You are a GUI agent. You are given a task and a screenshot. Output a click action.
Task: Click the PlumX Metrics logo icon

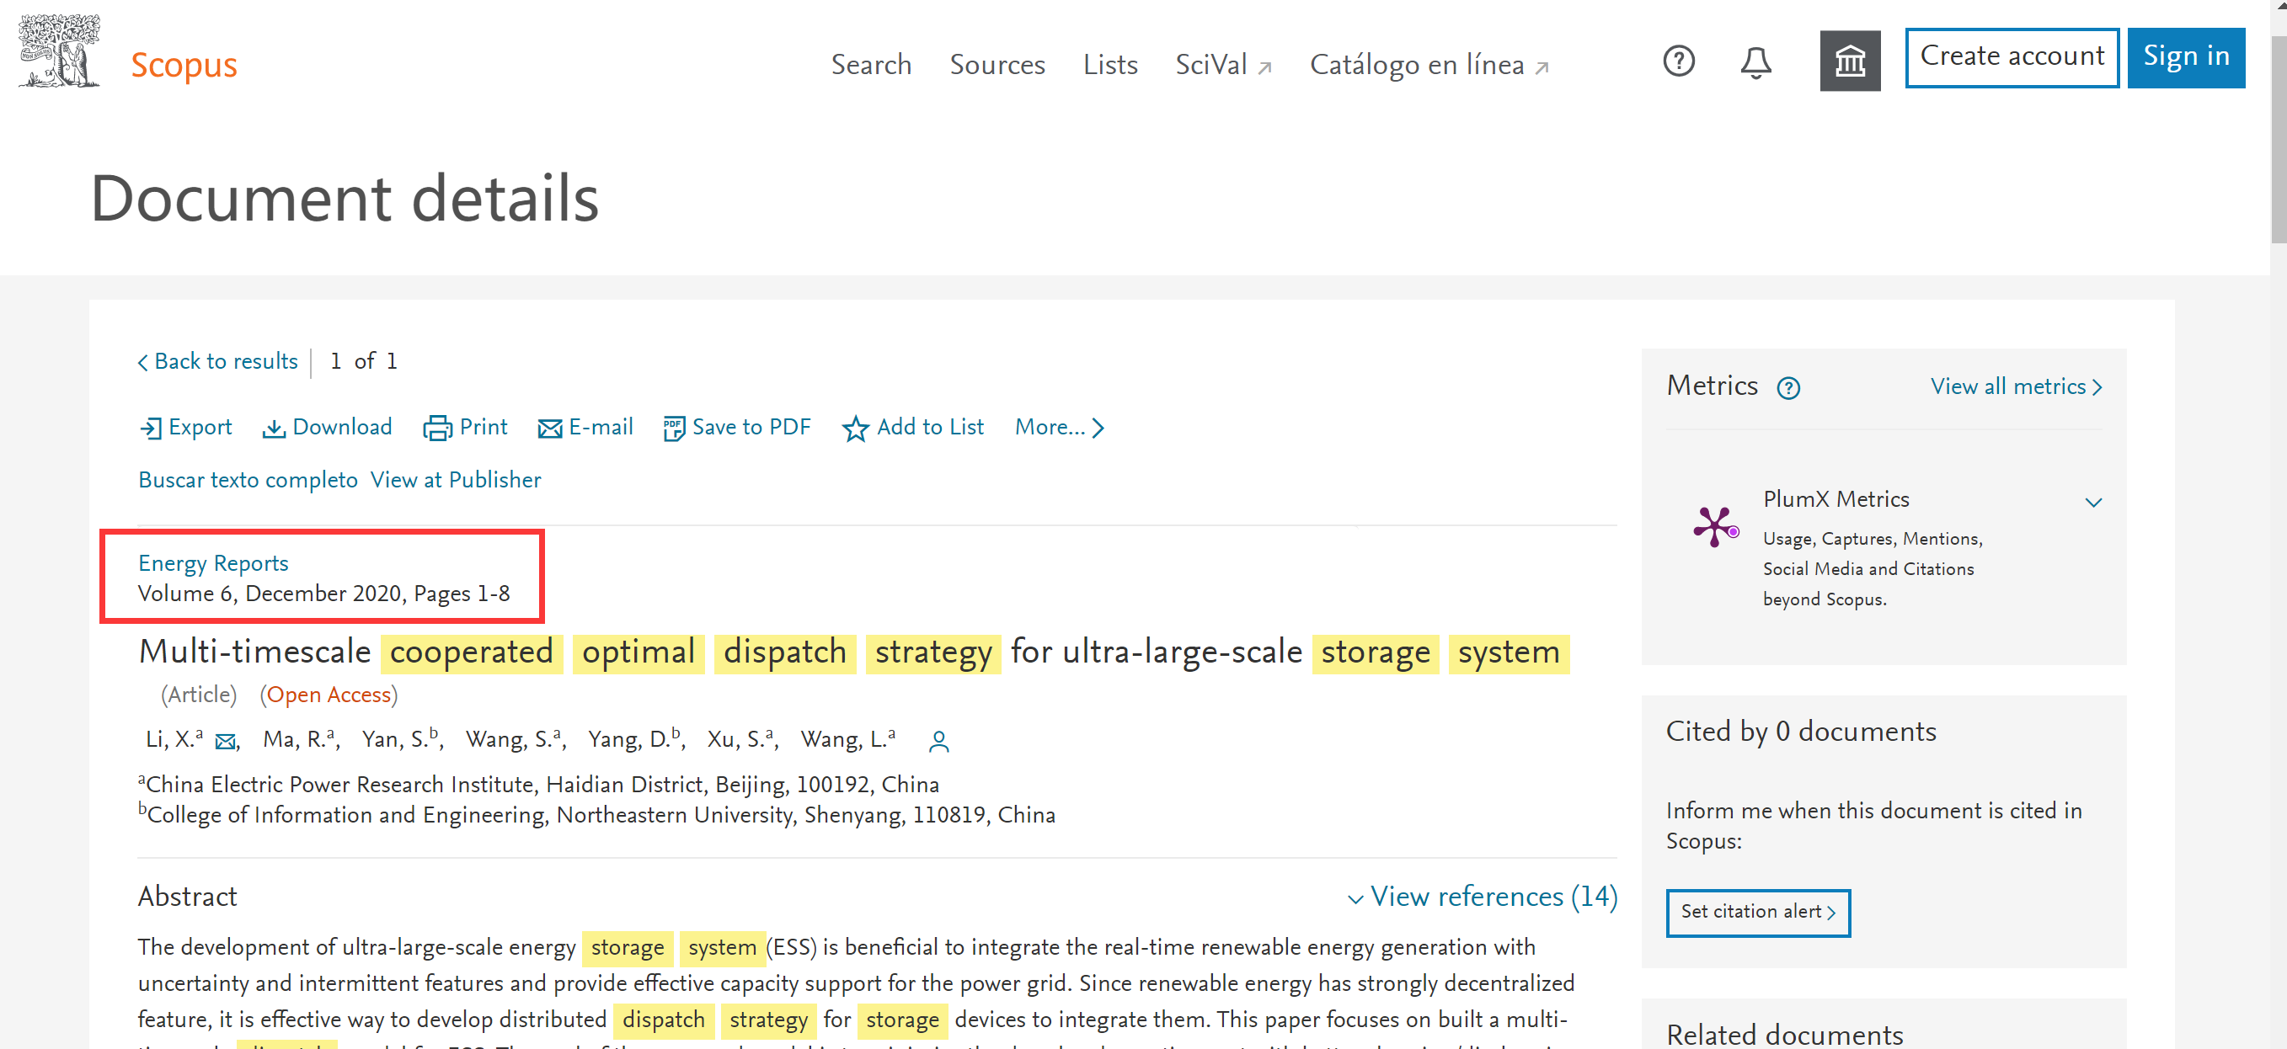click(1715, 526)
